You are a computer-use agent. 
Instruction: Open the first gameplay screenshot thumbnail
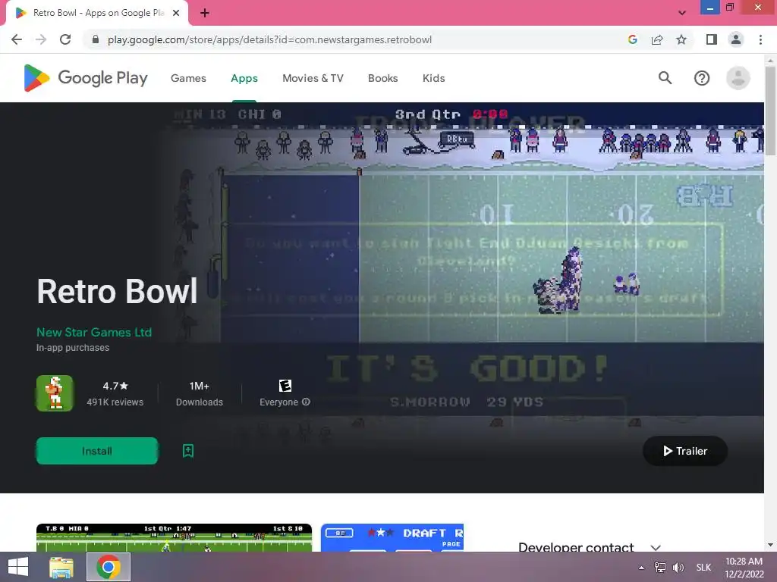[174, 537]
